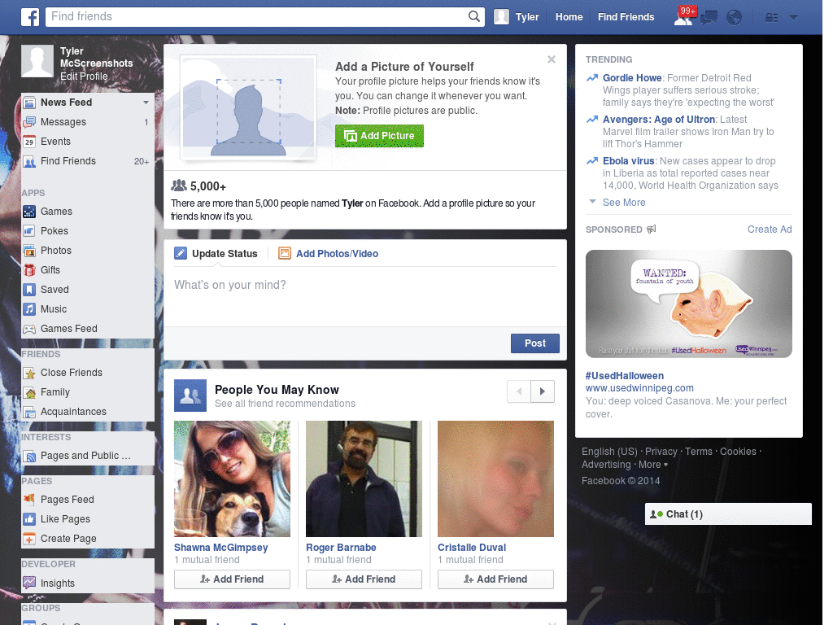Click the Insights chart icon

(x=30, y=583)
